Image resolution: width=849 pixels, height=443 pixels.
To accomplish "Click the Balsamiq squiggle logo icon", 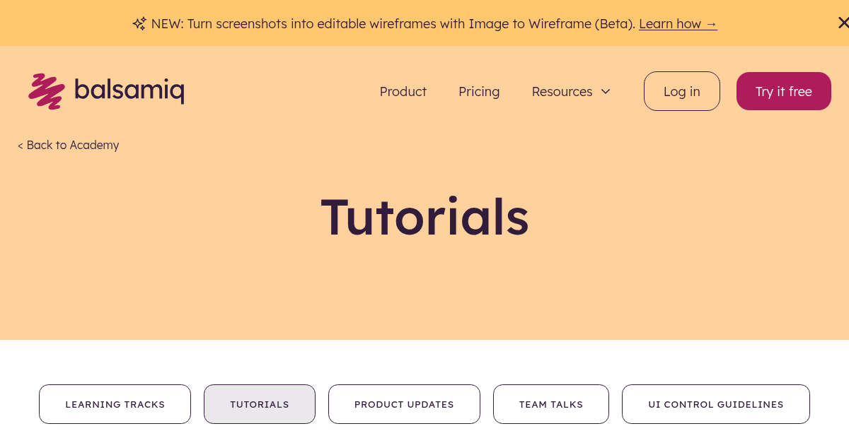I will (x=47, y=90).
